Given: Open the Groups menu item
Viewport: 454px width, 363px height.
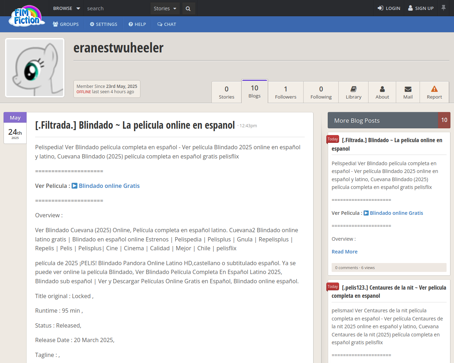Looking at the screenshot, I should point(66,24).
